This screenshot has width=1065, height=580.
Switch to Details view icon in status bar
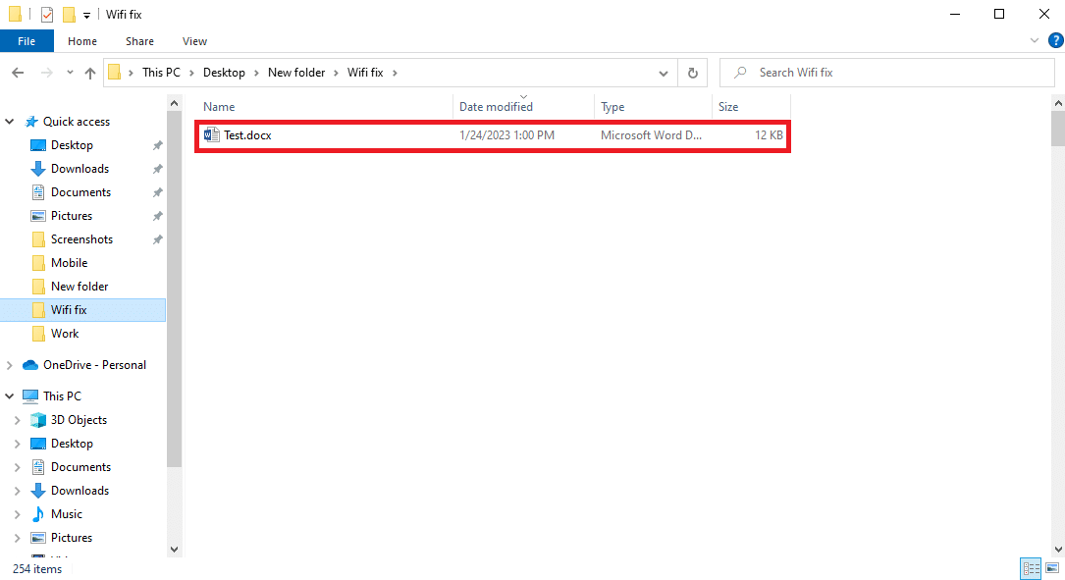[1031, 568]
